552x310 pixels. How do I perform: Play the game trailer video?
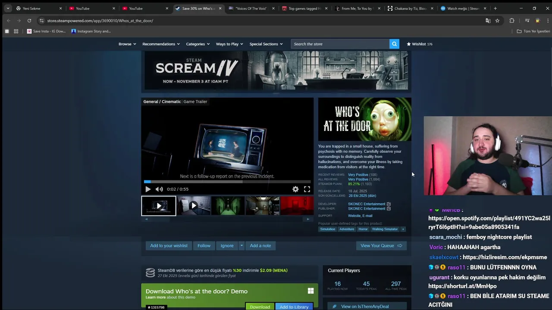point(148,189)
